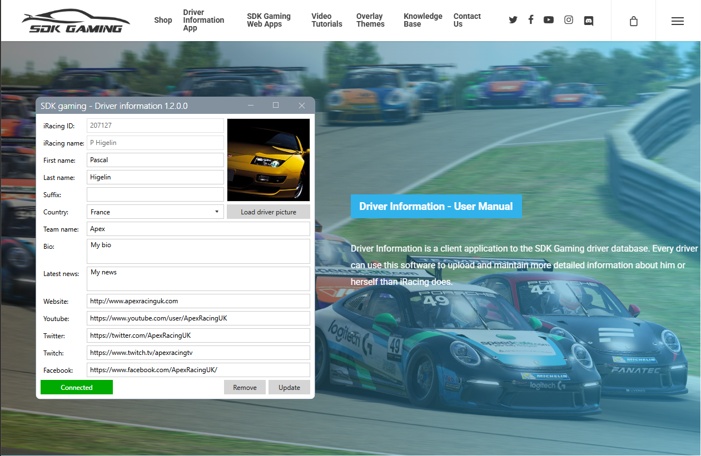Click the First name field with Pascal
The image size is (701, 456).
[155, 160]
